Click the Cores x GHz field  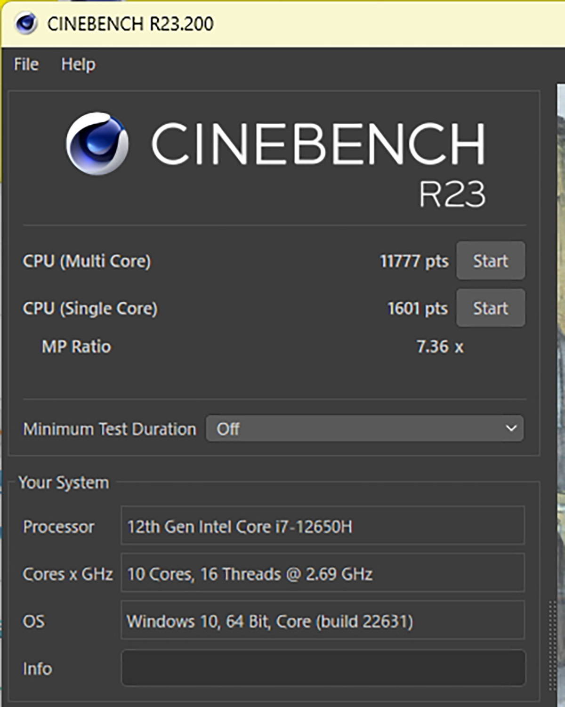pos(323,573)
